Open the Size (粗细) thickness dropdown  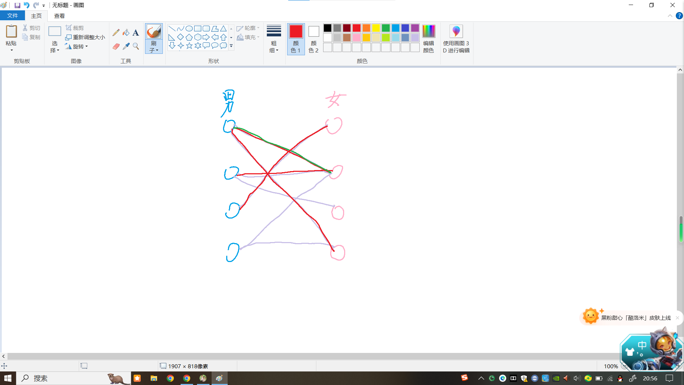coord(274,39)
